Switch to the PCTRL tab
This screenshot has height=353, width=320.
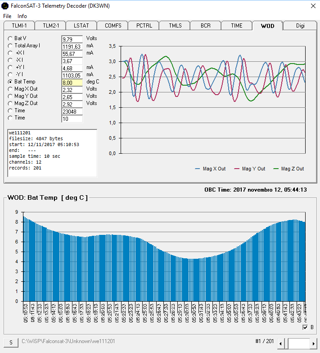(144, 26)
